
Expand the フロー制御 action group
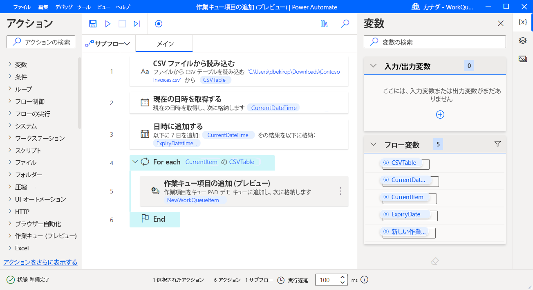(10, 101)
